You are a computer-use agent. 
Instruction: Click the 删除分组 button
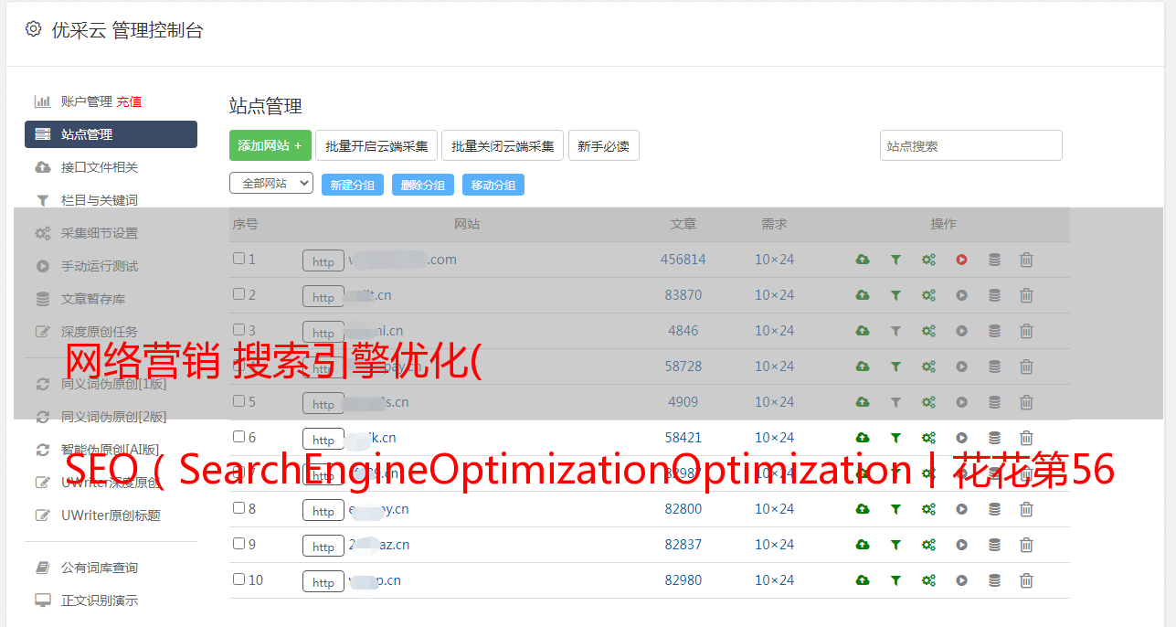[x=423, y=185]
